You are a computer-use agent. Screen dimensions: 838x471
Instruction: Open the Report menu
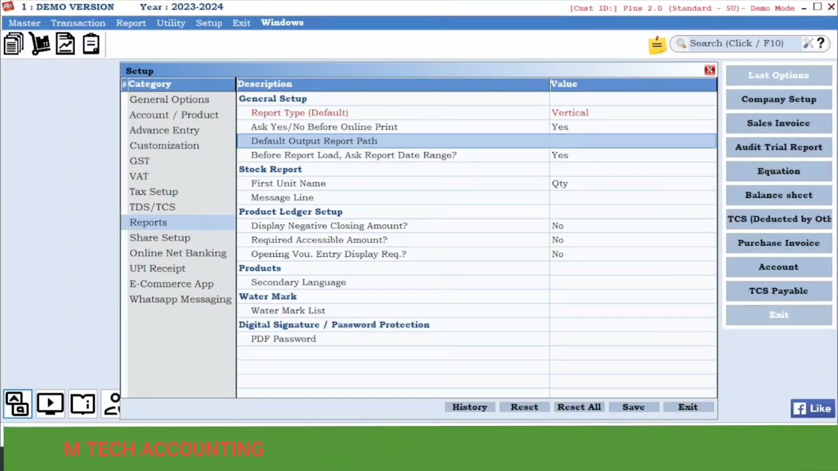pos(131,23)
